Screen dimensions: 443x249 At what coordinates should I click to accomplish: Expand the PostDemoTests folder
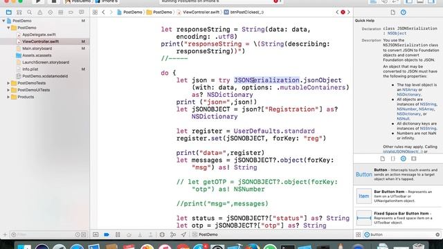coord(8,83)
